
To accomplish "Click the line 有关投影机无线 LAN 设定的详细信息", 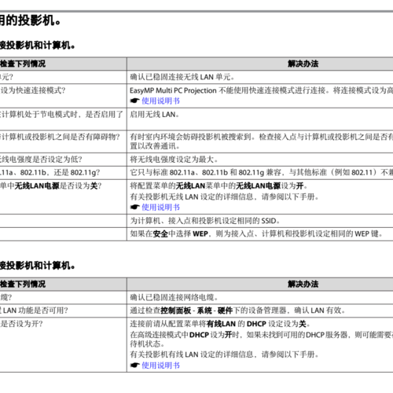I will coord(225,196).
